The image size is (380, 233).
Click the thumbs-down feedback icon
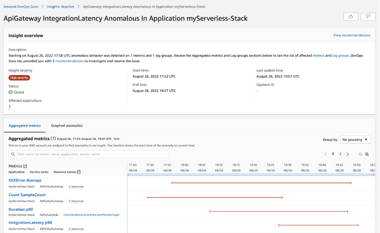[x=367, y=17]
